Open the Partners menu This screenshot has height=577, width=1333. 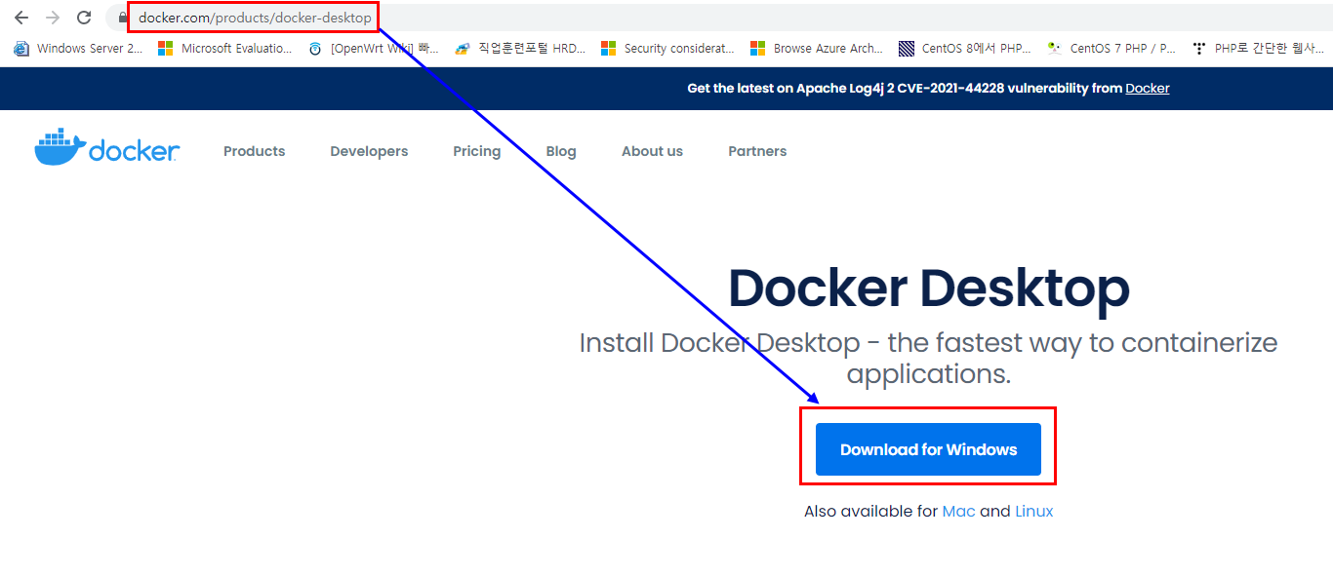pyautogui.click(x=757, y=151)
